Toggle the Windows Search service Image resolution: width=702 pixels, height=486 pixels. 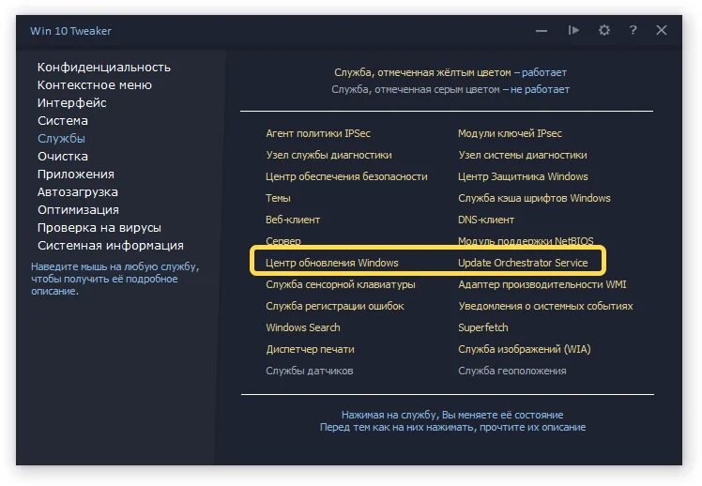pos(302,327)
